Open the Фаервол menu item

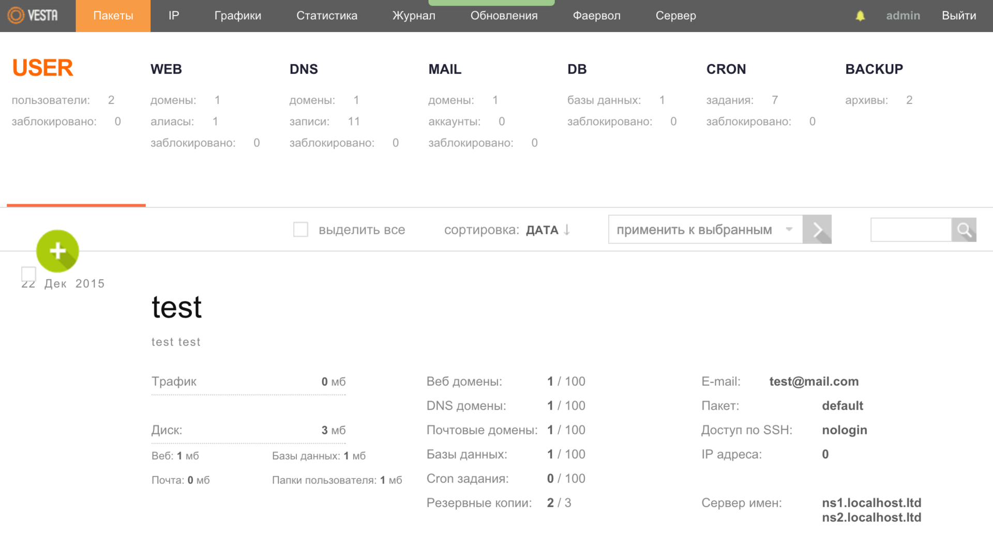pyautogui.click(x=597, y=16)
